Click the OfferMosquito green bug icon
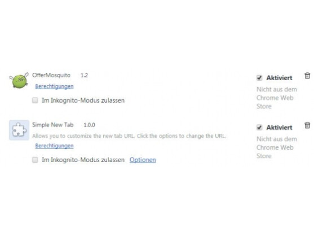314x236 pixels. point(19,80)
